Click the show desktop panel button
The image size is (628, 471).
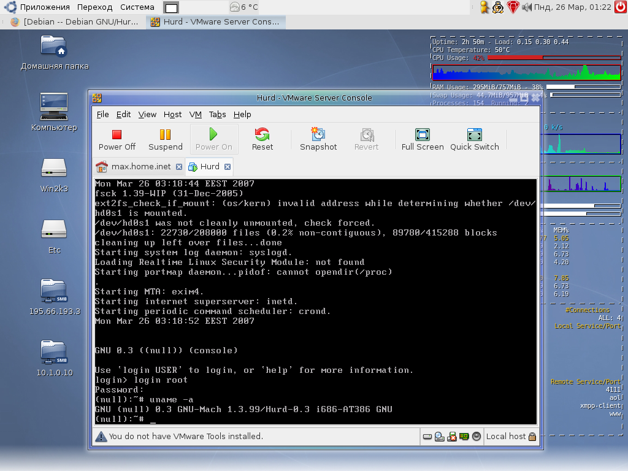click(172, 7)
